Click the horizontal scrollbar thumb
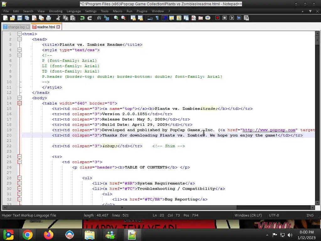This screenshot has height=241, width=321. [122, 207]
